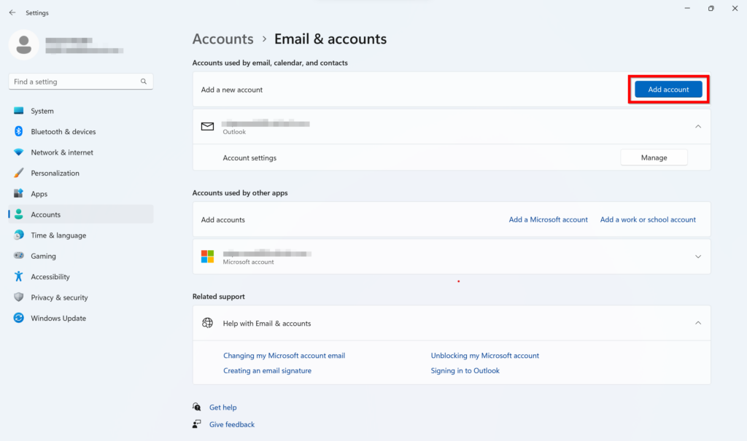Collapse Help with Email & accounts

coord(697,323)
